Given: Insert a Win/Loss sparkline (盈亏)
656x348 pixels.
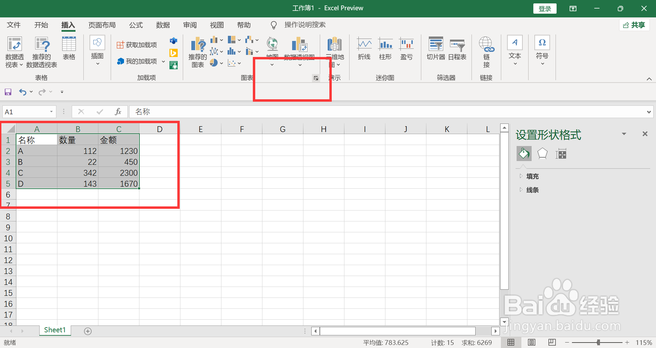Looking at the screenshot, I should (407, 49).
